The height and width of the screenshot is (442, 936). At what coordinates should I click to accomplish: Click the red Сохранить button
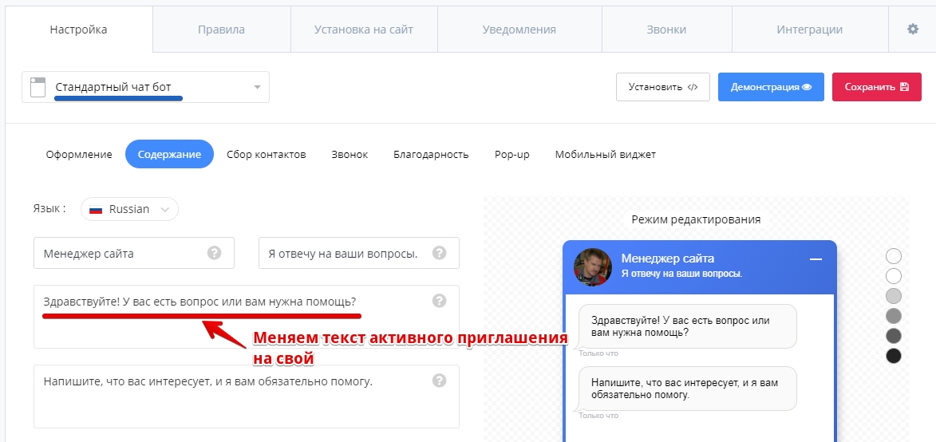877,87
